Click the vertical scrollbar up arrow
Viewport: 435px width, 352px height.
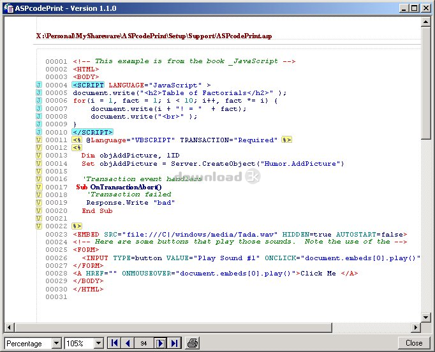click(x=425, y=22)
